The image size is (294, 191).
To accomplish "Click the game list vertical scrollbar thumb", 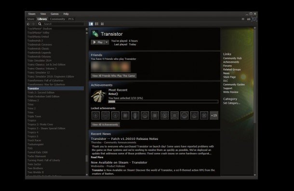I will pyautogui.click(x=87, y=158).
